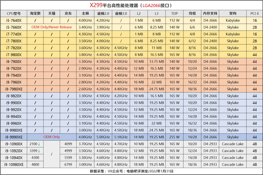Click the 睿频3.0 column header
The width and height of the screenshot is (263, 175).
coord(121,14)
